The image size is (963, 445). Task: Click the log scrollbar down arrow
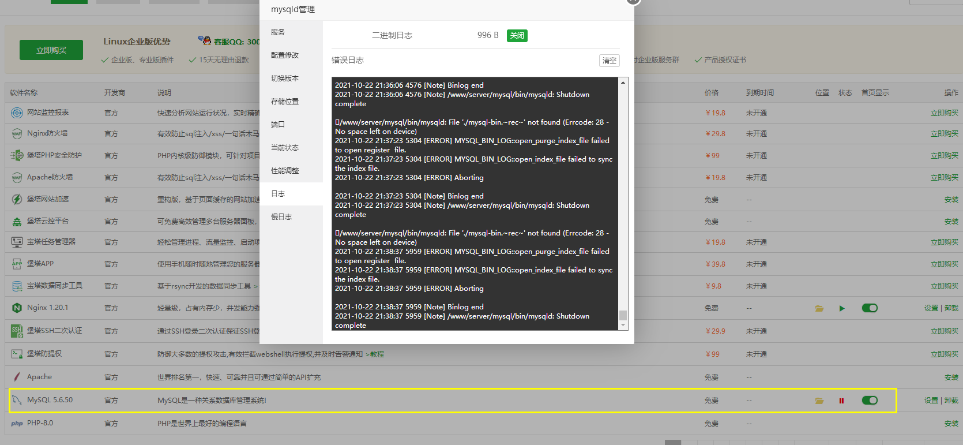[x=623, y=326]
